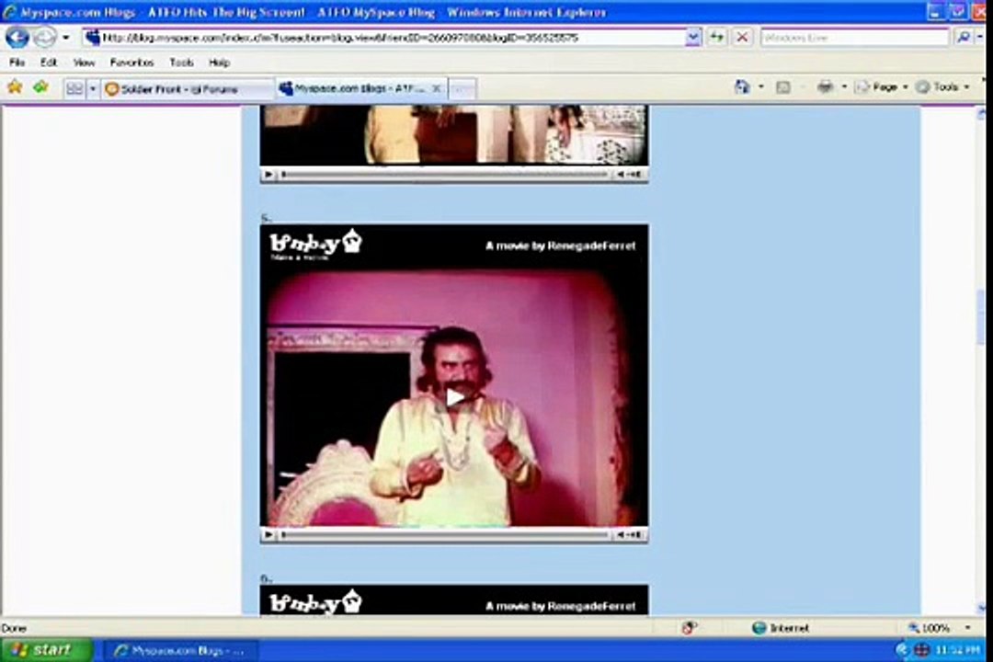Open the Favorites menu
Viewport: 993px width, 662px height.
pos(131,63)
